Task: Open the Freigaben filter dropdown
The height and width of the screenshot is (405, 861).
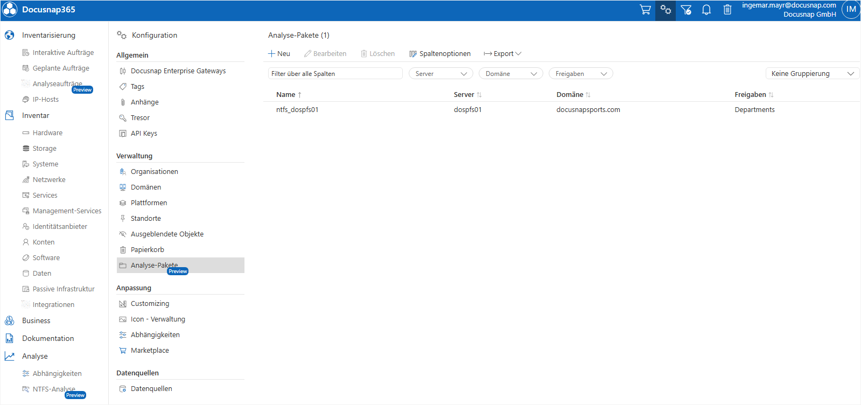Action: (x=581, y=74)
